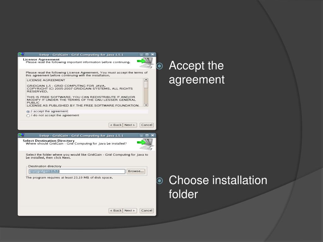Image resolution: width=323 pixels, height=242 pixels.
Task: Maximize the Select Destination Directory window
Action: pyautogui.click(x=147, y=135)
